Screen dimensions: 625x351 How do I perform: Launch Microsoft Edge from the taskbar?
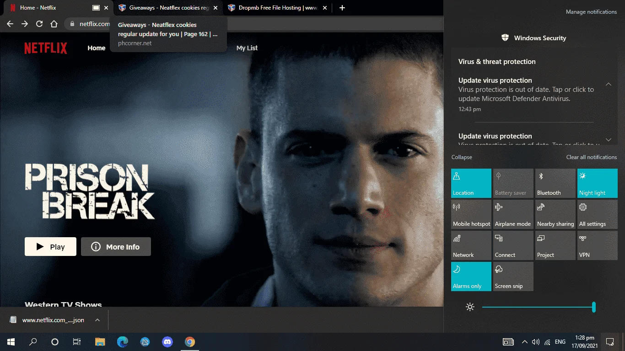point(123,342)
